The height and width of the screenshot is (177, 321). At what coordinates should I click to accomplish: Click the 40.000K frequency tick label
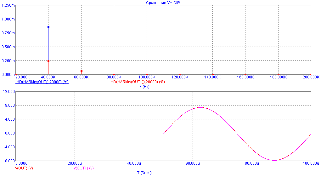tap(48, 77)
